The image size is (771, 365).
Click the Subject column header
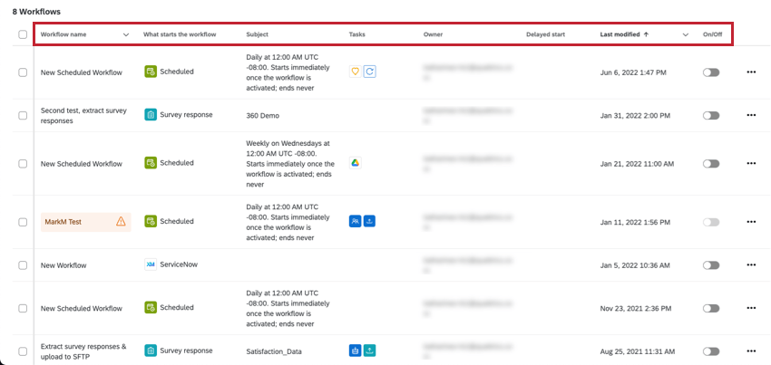258,34
